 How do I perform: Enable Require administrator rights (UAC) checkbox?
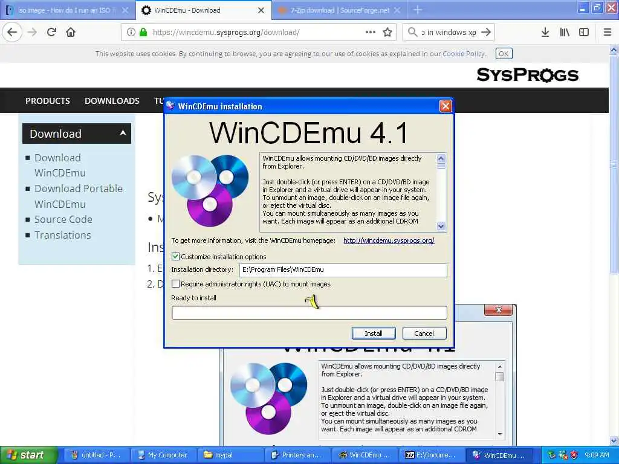176,284
